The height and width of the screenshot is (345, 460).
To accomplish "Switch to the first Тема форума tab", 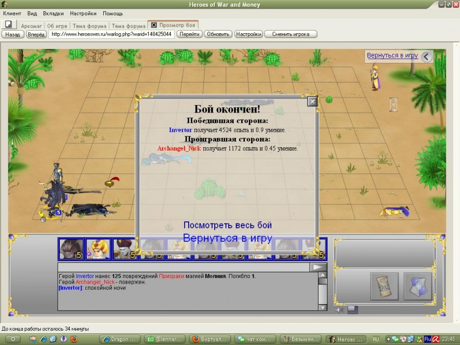I will coord(89,26).
